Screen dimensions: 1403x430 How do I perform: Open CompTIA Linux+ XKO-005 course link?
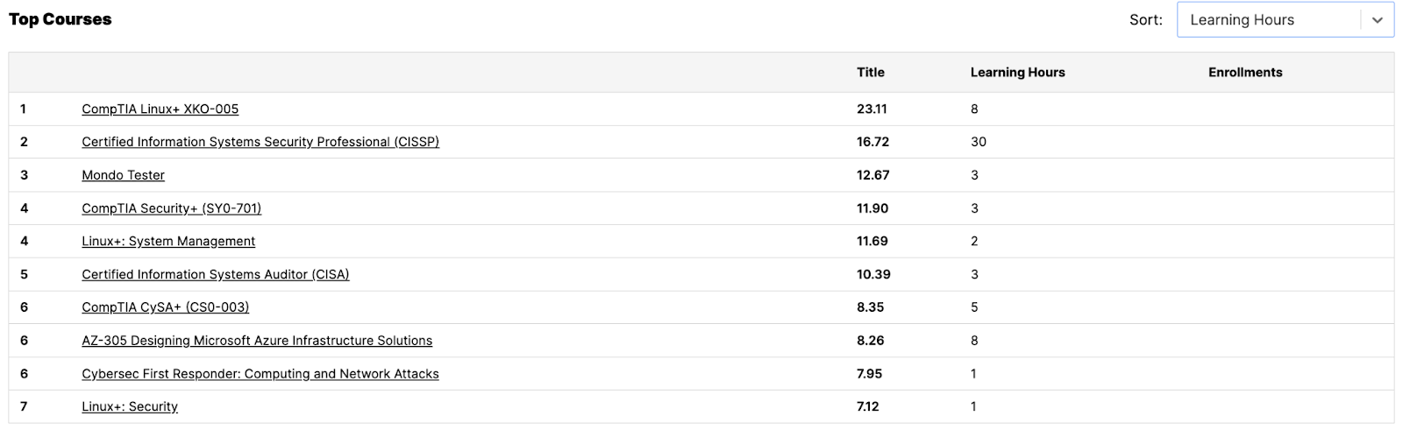click(160, 109)
